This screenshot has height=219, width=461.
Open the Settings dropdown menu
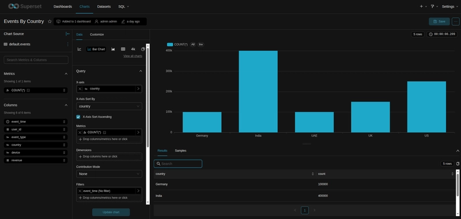tap(450, 6)
